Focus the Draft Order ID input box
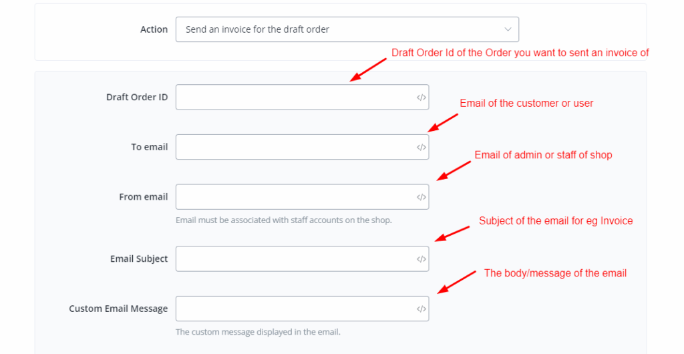This screenshot has height=354, width=684. tap(294, 98)
